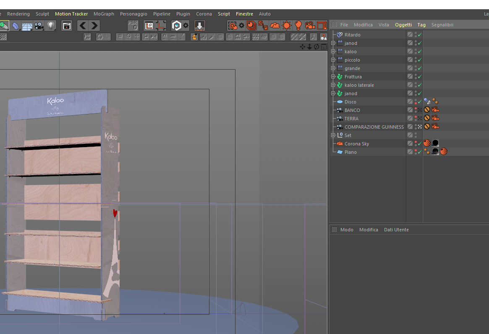The image size is (489, 334).
Task: Click the viewport rotate orbit icon
Action: click(x=316, y=47)
